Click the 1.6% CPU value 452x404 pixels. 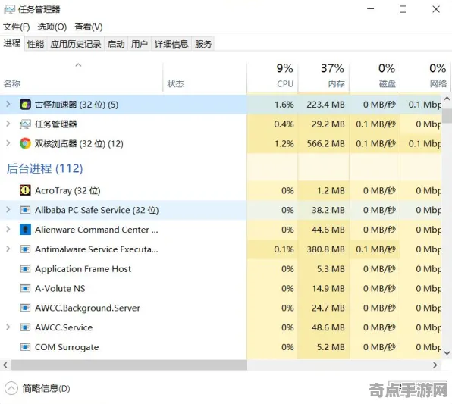pyautogui.click(x=284, y=105)
